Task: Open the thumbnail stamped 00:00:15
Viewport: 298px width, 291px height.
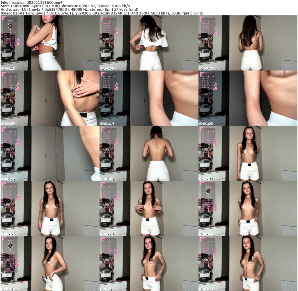Action: [x=50, y=43]
